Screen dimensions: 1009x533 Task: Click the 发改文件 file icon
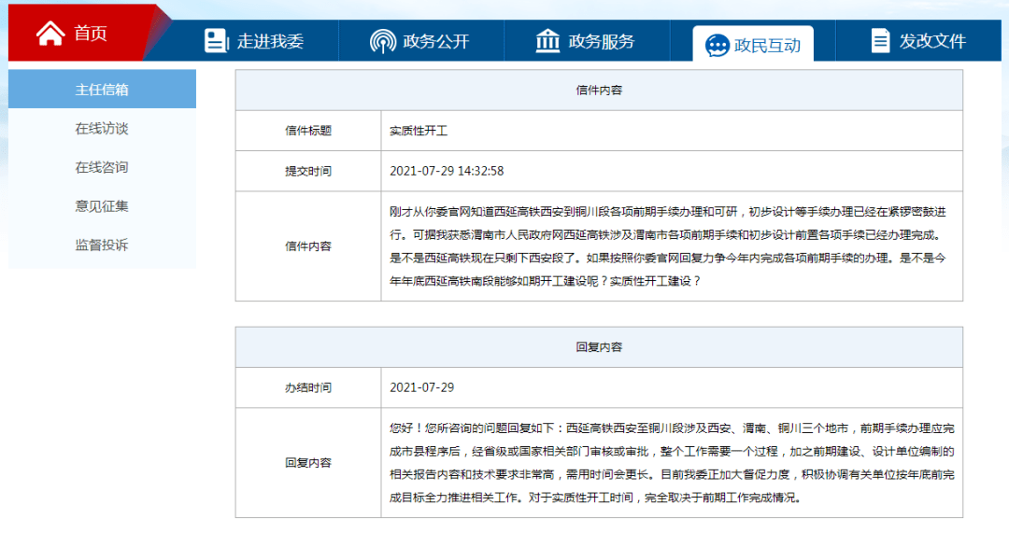pos(880,40)
